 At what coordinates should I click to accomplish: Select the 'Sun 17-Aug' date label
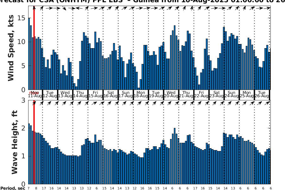click(x=126, y=94)
